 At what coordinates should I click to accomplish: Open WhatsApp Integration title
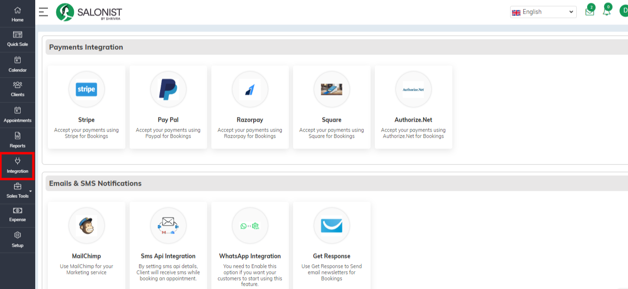250,256
